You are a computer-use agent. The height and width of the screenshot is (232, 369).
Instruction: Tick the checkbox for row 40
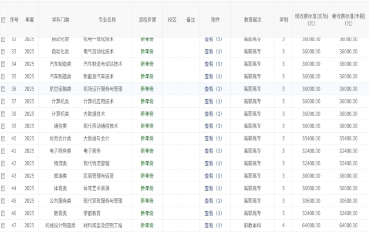tap(3, 138)
